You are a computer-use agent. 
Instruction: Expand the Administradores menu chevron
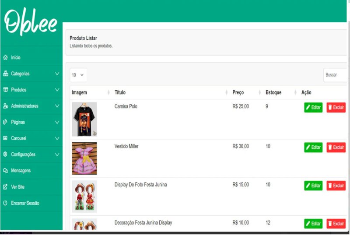[x=57, y=106]
